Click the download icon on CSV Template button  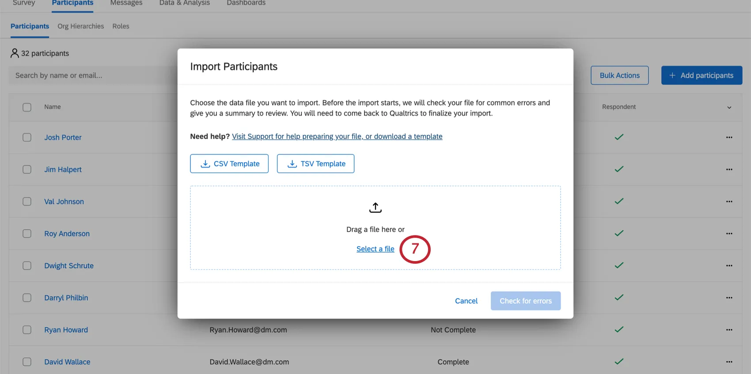205,164
